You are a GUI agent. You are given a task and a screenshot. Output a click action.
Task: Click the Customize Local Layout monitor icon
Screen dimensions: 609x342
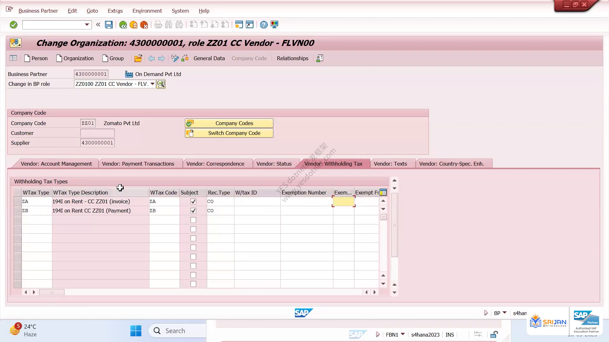point(274,25)
